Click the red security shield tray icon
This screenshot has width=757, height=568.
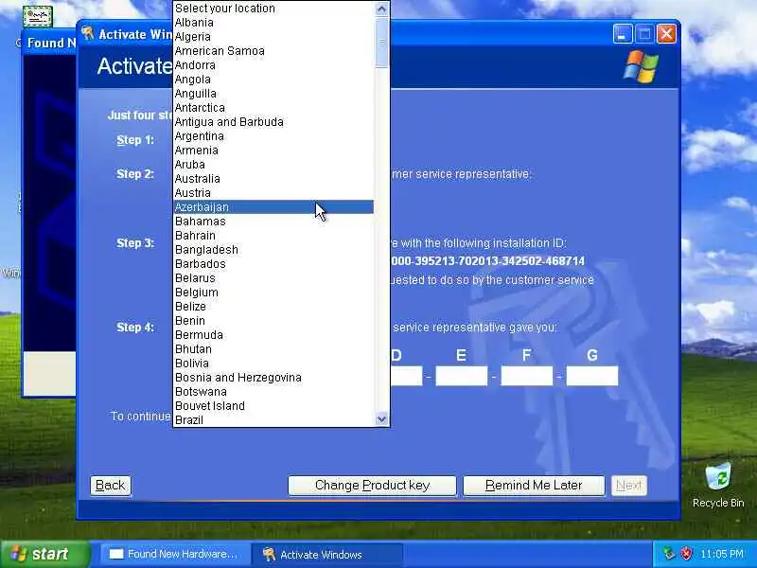(x=685, y=554)
